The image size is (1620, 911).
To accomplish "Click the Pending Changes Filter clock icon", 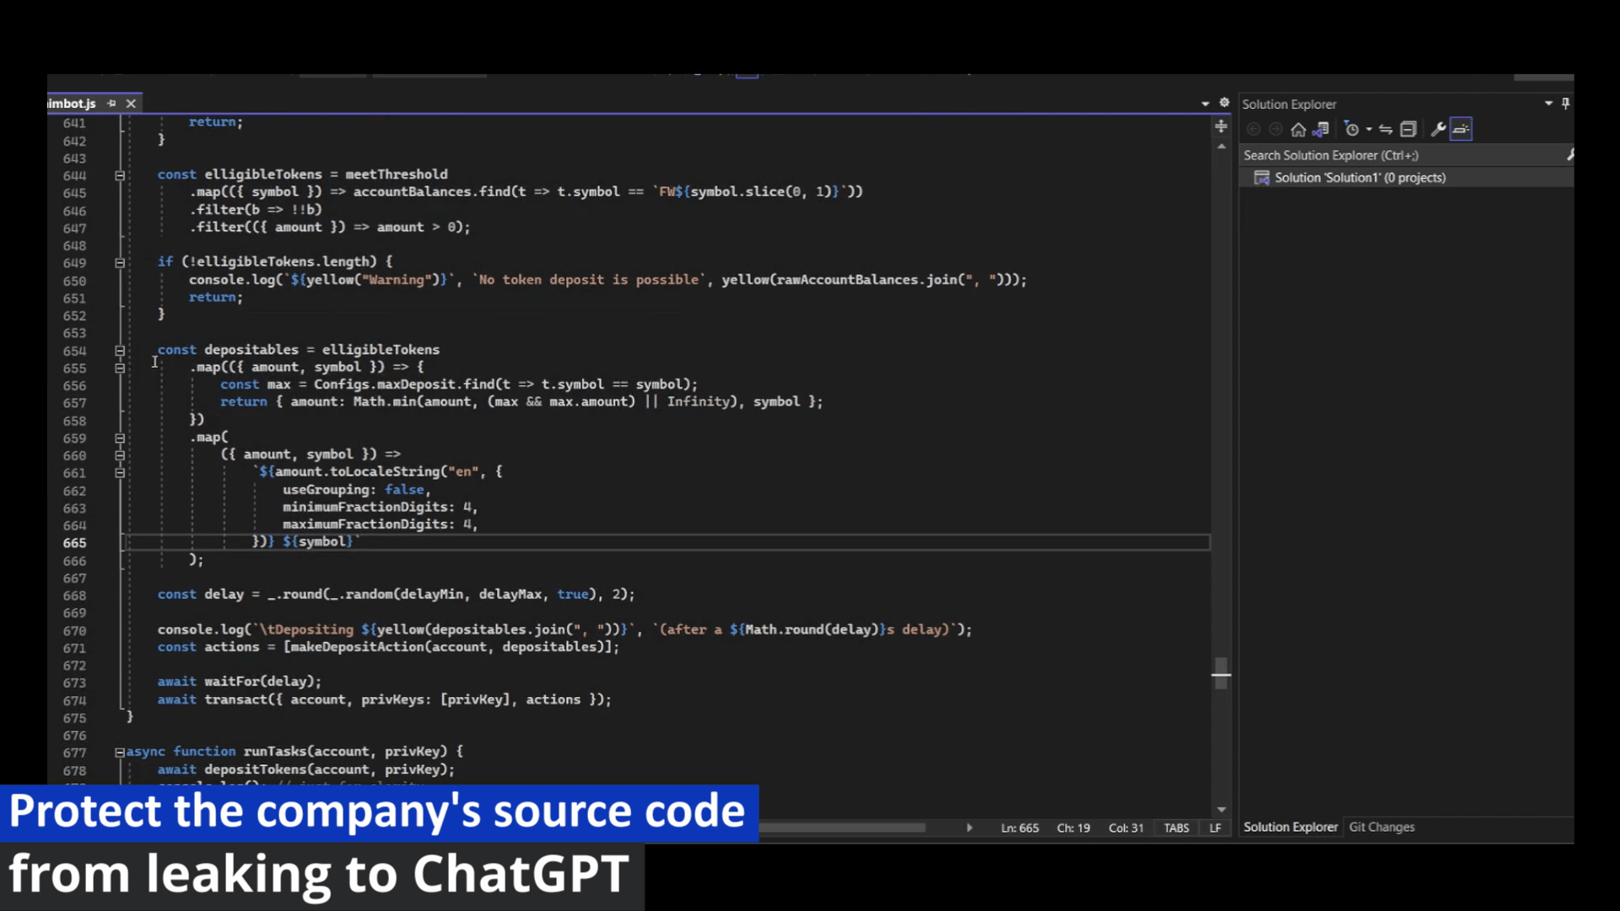I will tap(1352, 129).
